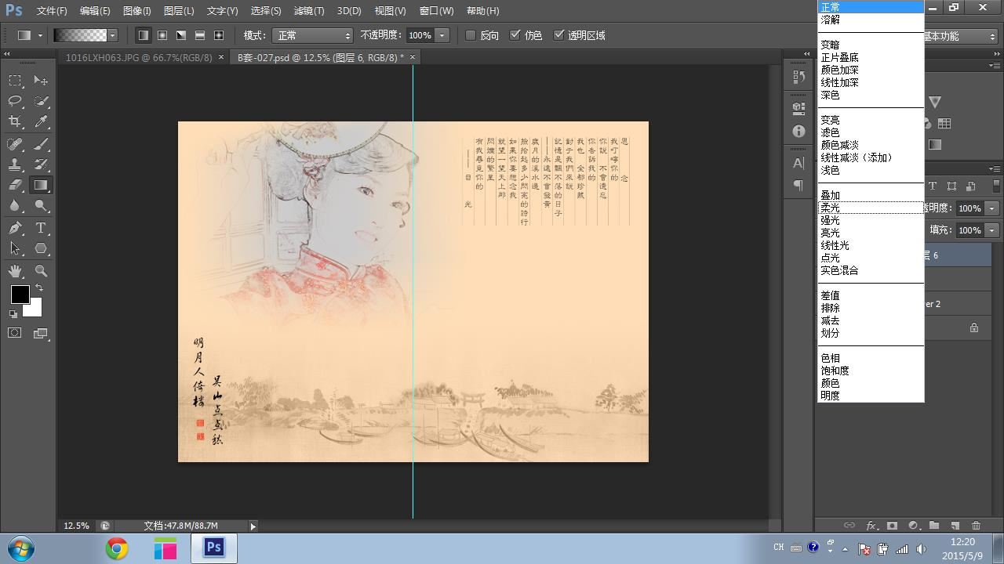1004x564 pixels.
Task: Choose 正片叠底 blend mode
Action: tap(839, 57)
